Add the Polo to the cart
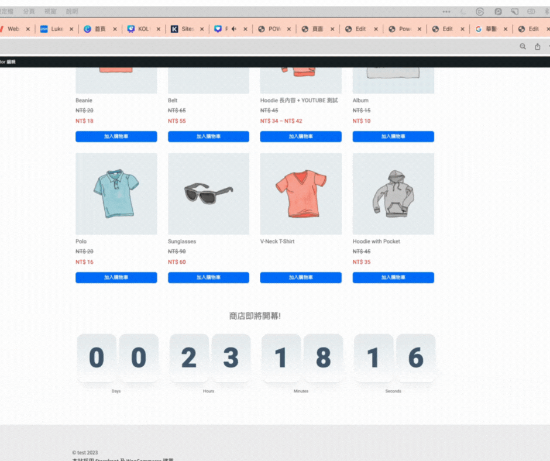 click(x=116, y=277)
